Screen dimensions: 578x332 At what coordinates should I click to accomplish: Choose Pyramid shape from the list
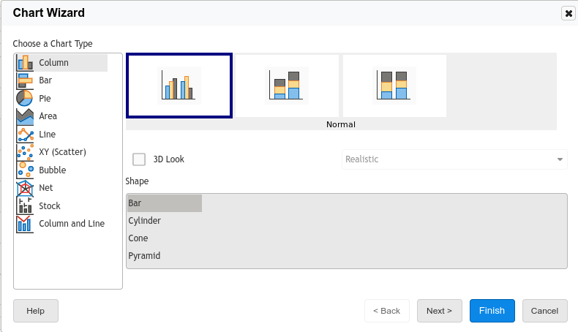[144, 256]
